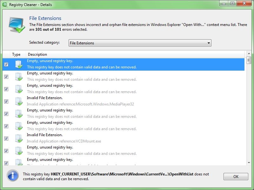Image resolution: width=254 pixels, height=190 pixels.
Task: Select the Empty registry key row above the MediaPlayer32 row
Action: coord(124,89)
